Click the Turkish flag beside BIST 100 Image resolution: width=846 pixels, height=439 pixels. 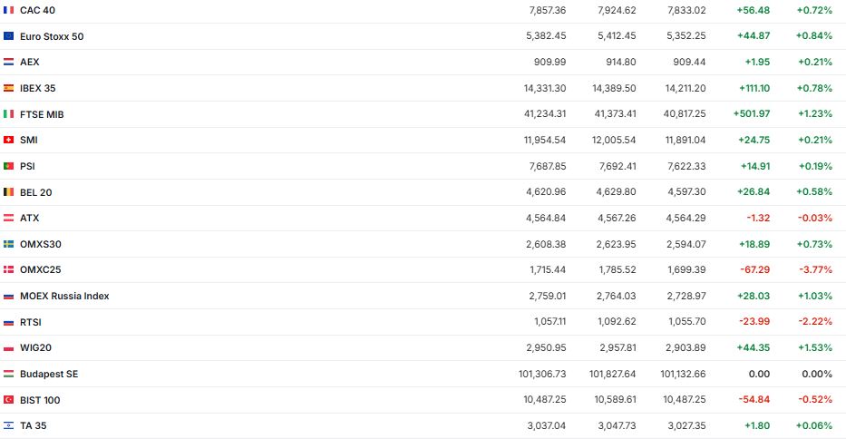[x=9, y=400]
